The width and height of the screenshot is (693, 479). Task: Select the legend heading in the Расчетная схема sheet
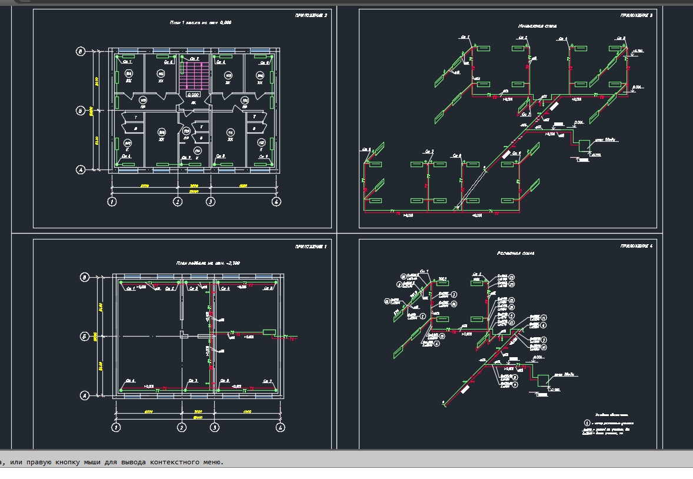[x=612, y=415]
